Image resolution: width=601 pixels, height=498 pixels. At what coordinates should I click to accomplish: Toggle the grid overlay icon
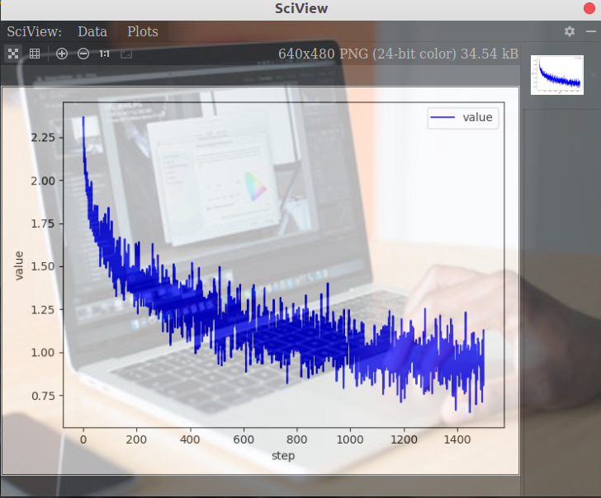(35, 54)
